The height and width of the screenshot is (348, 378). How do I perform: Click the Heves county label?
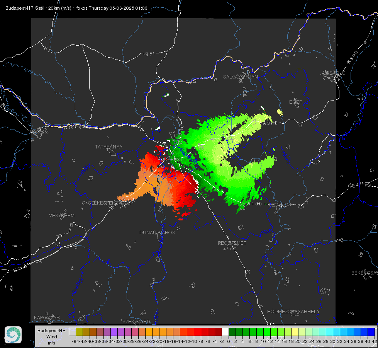click(285, 157)
